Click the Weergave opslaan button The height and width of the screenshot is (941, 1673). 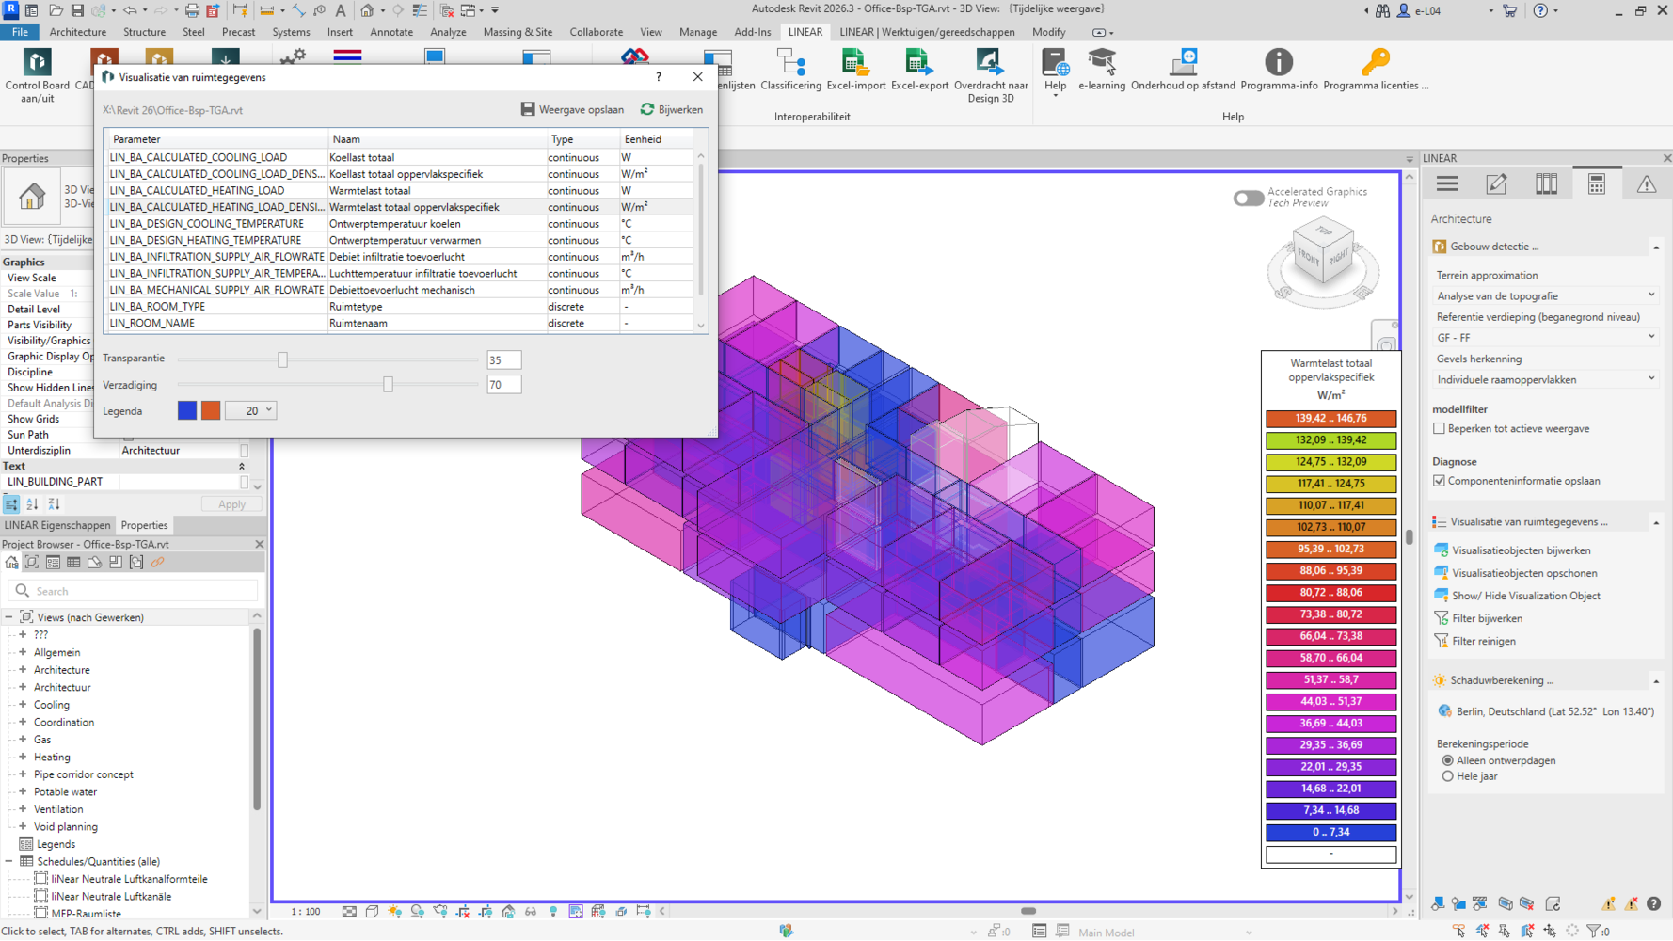pos(572,110)
